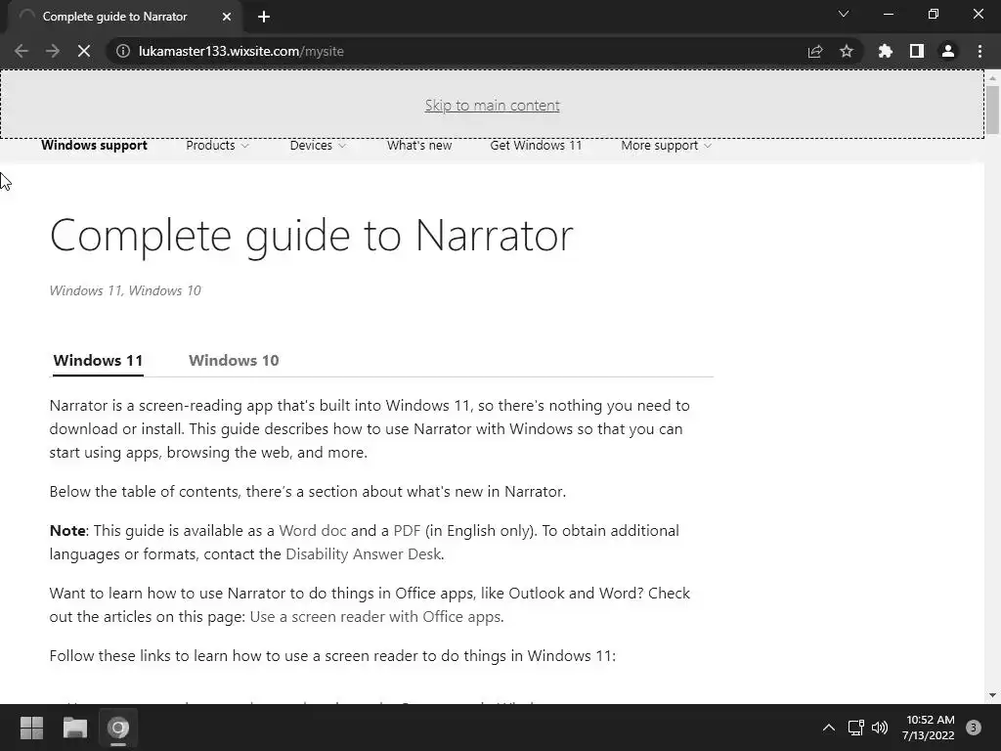
Task: Open File Explorer from taskbar
Action: (x=74, y=728)
